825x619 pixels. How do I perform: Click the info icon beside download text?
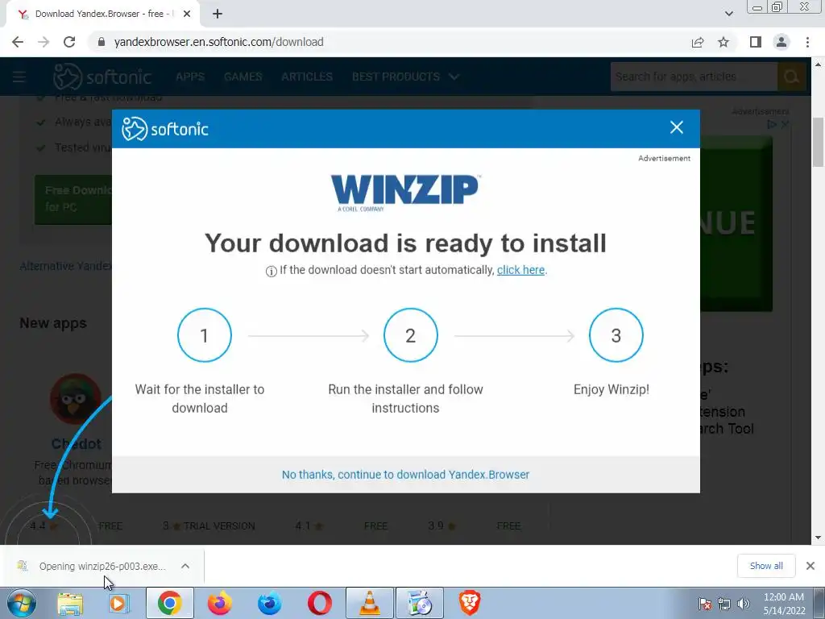271,271
